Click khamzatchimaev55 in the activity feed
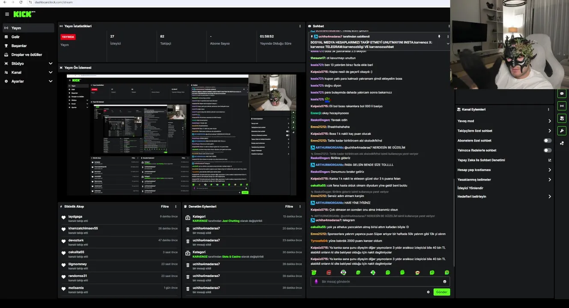The width and height of the screenshot is (569, 308). pyautogui.click(x=83, y=228)
